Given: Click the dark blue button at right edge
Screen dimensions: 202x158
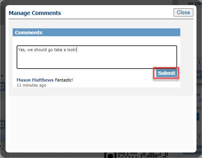Looking at the screenshot, I should click(x=199, y=117).
